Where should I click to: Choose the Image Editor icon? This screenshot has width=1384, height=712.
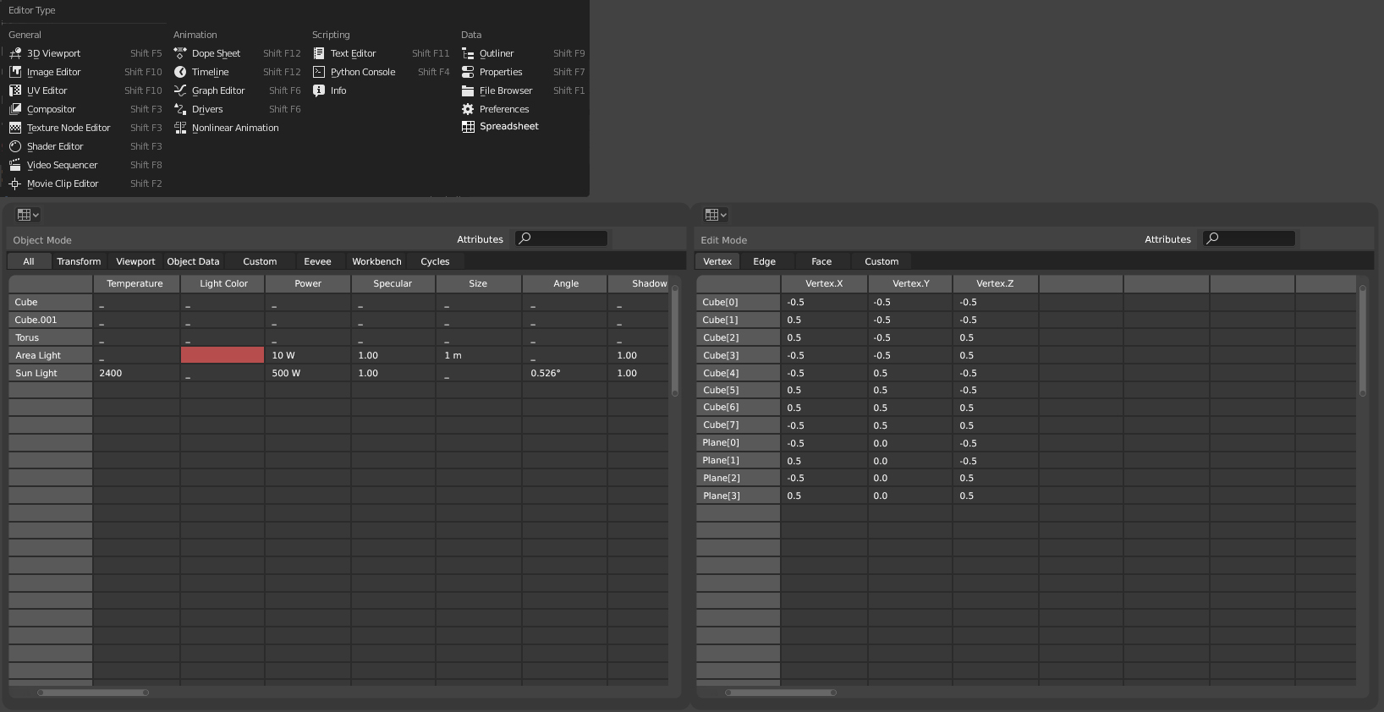(15, 72)
